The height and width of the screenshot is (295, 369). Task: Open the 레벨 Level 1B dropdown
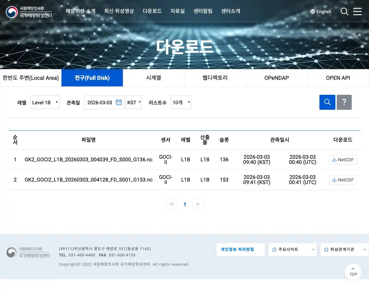(x=45, y=102)
